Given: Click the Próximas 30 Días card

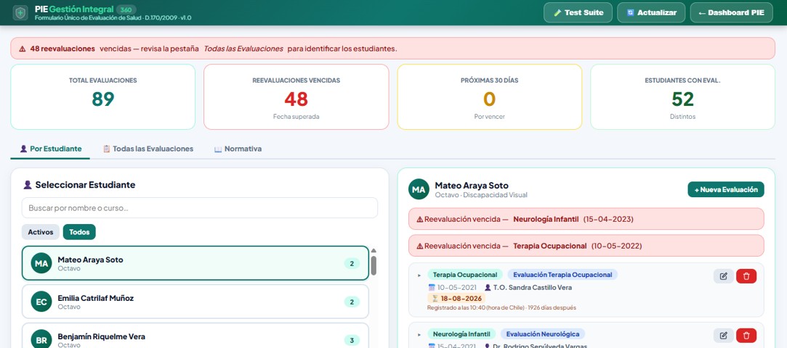Looking at the screenshot, I should (x=489, y=96).
